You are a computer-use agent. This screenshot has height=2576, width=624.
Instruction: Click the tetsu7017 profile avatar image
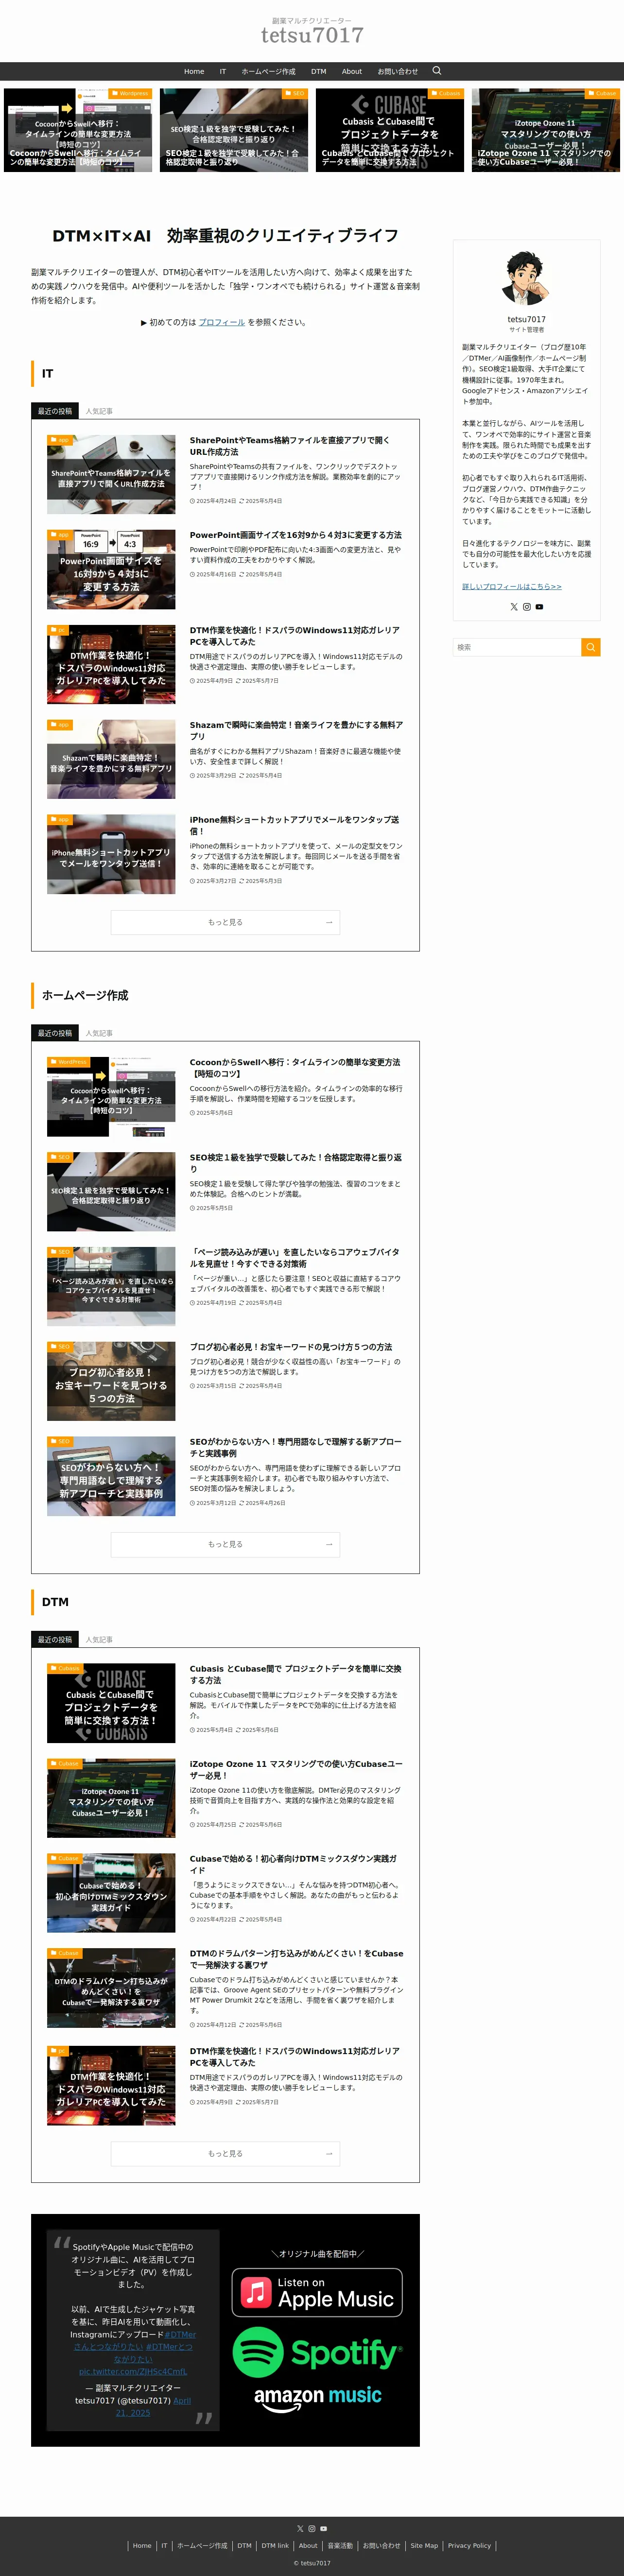click(526, 278)
